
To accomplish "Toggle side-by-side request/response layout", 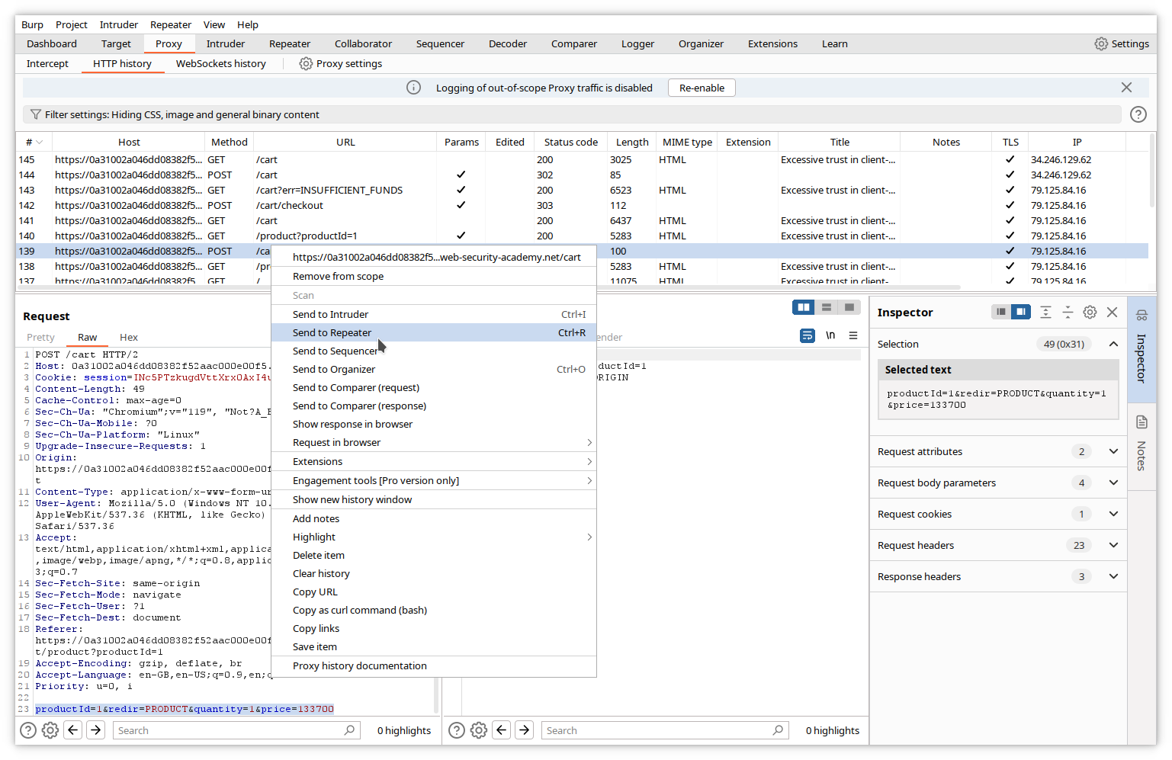I will [x=803, y=307].
